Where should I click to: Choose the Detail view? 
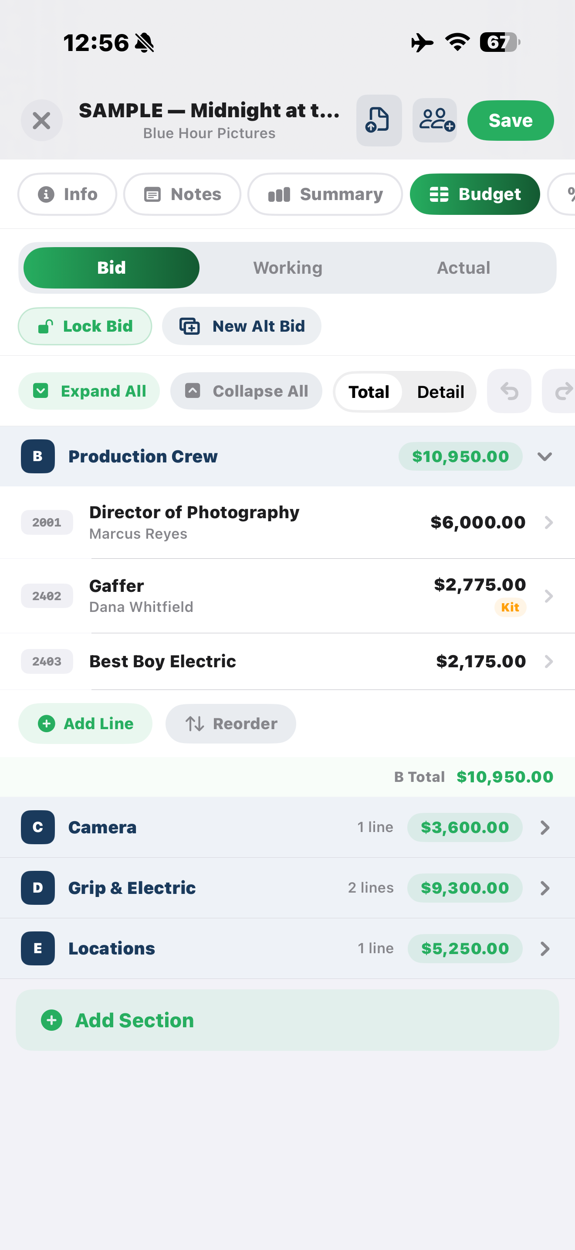coord(440,391)
